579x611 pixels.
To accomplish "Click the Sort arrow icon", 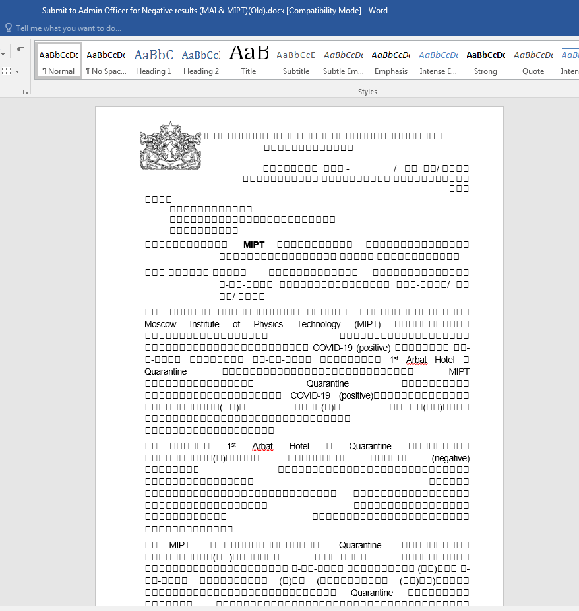I will (3, 51).
